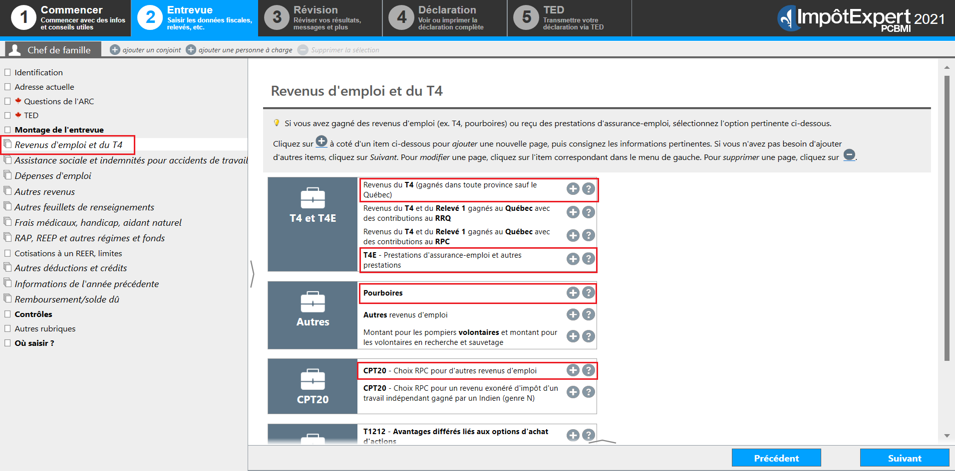Tick the Adresse actuelle checkbox
Image resolution: width=955 pixels, height=471 pixels.
point(7,87)
